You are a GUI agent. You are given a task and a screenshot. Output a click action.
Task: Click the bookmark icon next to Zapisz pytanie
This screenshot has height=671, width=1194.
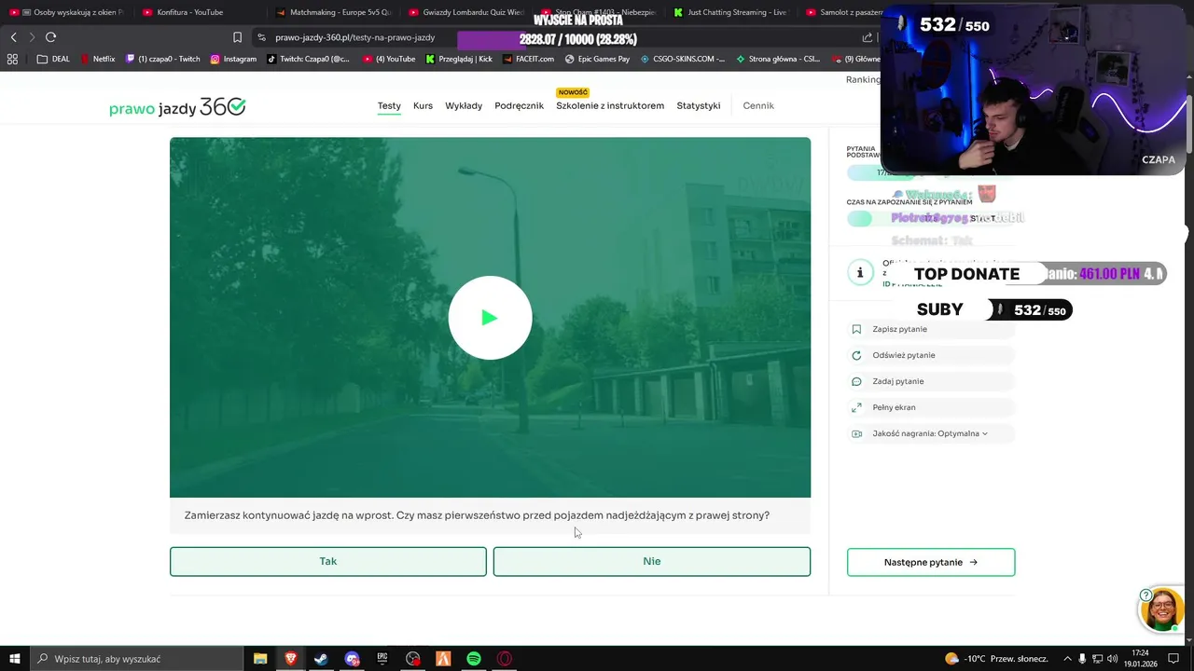coord(856,329)
